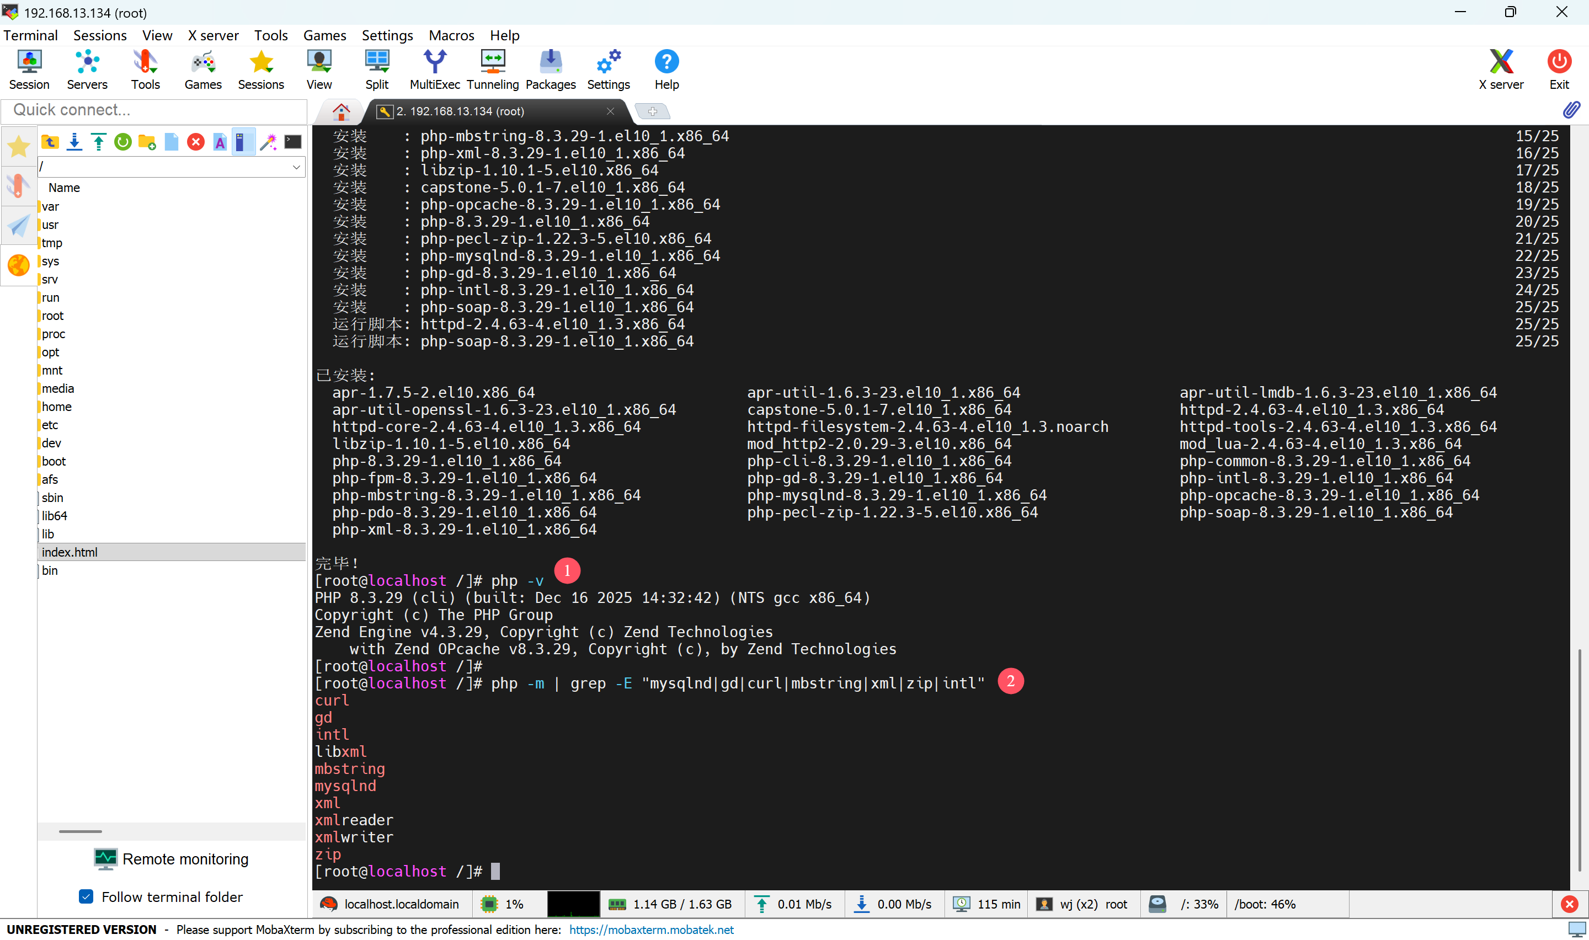
Task: Click the magic wand icon in SFTP toolbar
Action: click(269, 142)
